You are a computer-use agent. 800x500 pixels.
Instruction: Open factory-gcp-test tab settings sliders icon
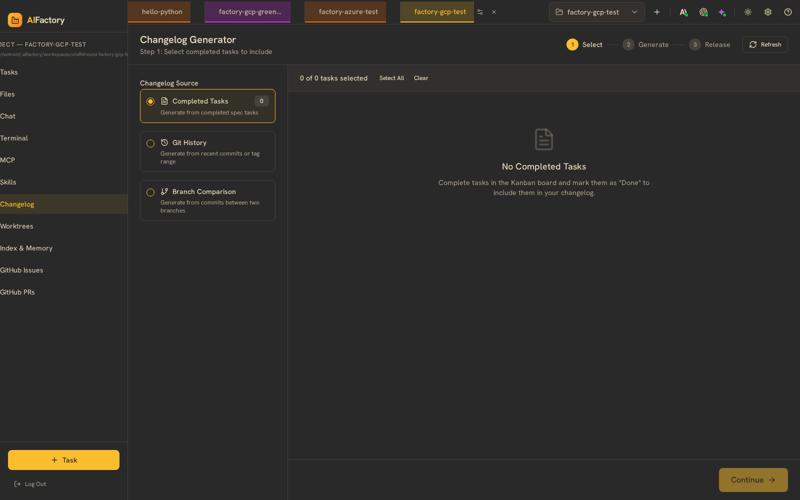480,12
